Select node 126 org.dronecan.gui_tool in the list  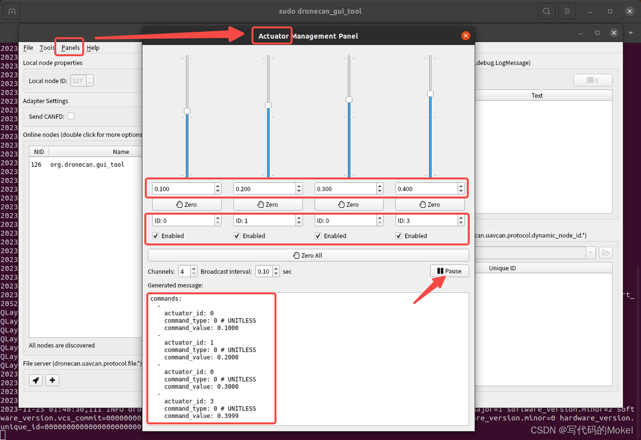75,164
